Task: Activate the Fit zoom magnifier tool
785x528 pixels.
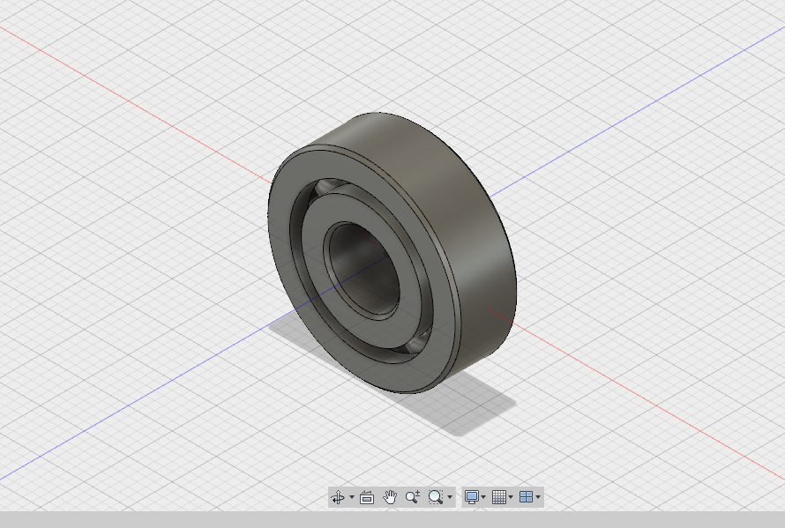Action: (x=435, y=496)
